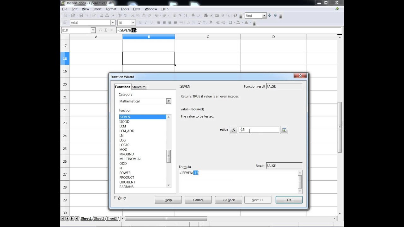
Task: Switch to the Sheet2 tab
Action: pyautogui.click(x=99, y=218)
